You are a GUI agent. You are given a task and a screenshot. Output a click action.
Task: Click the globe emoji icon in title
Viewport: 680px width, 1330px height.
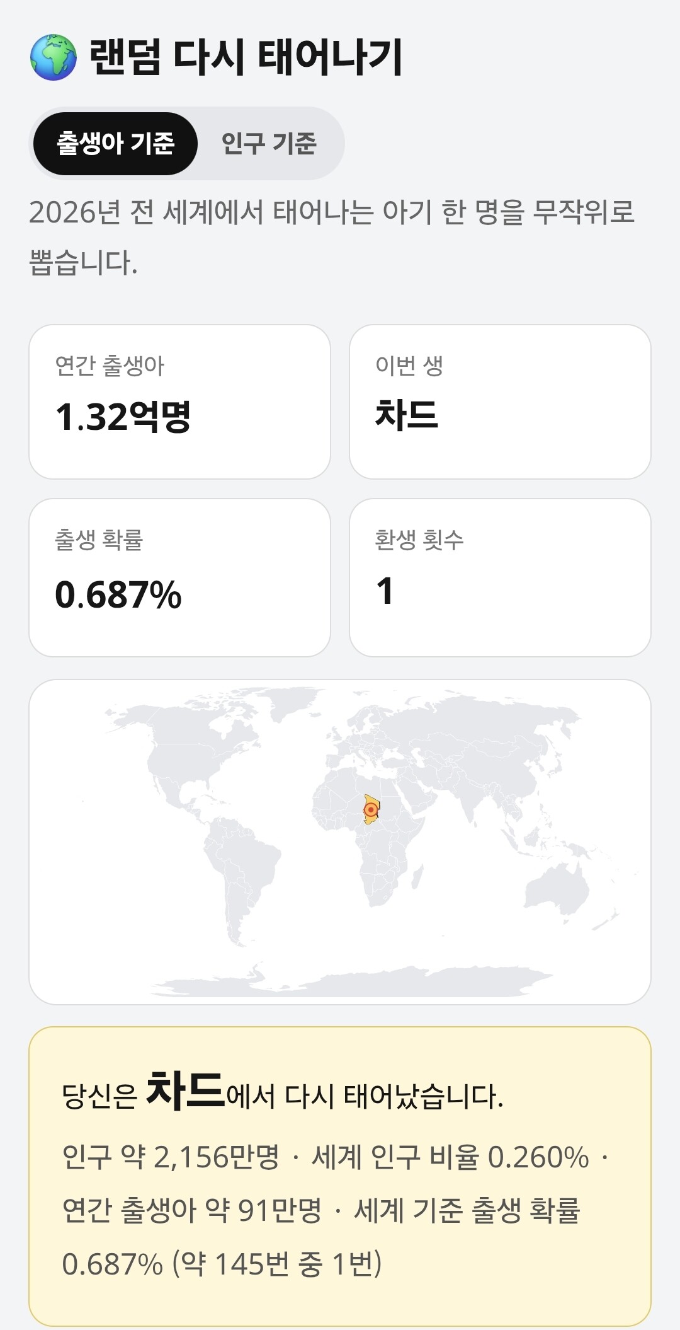(54, 57)
